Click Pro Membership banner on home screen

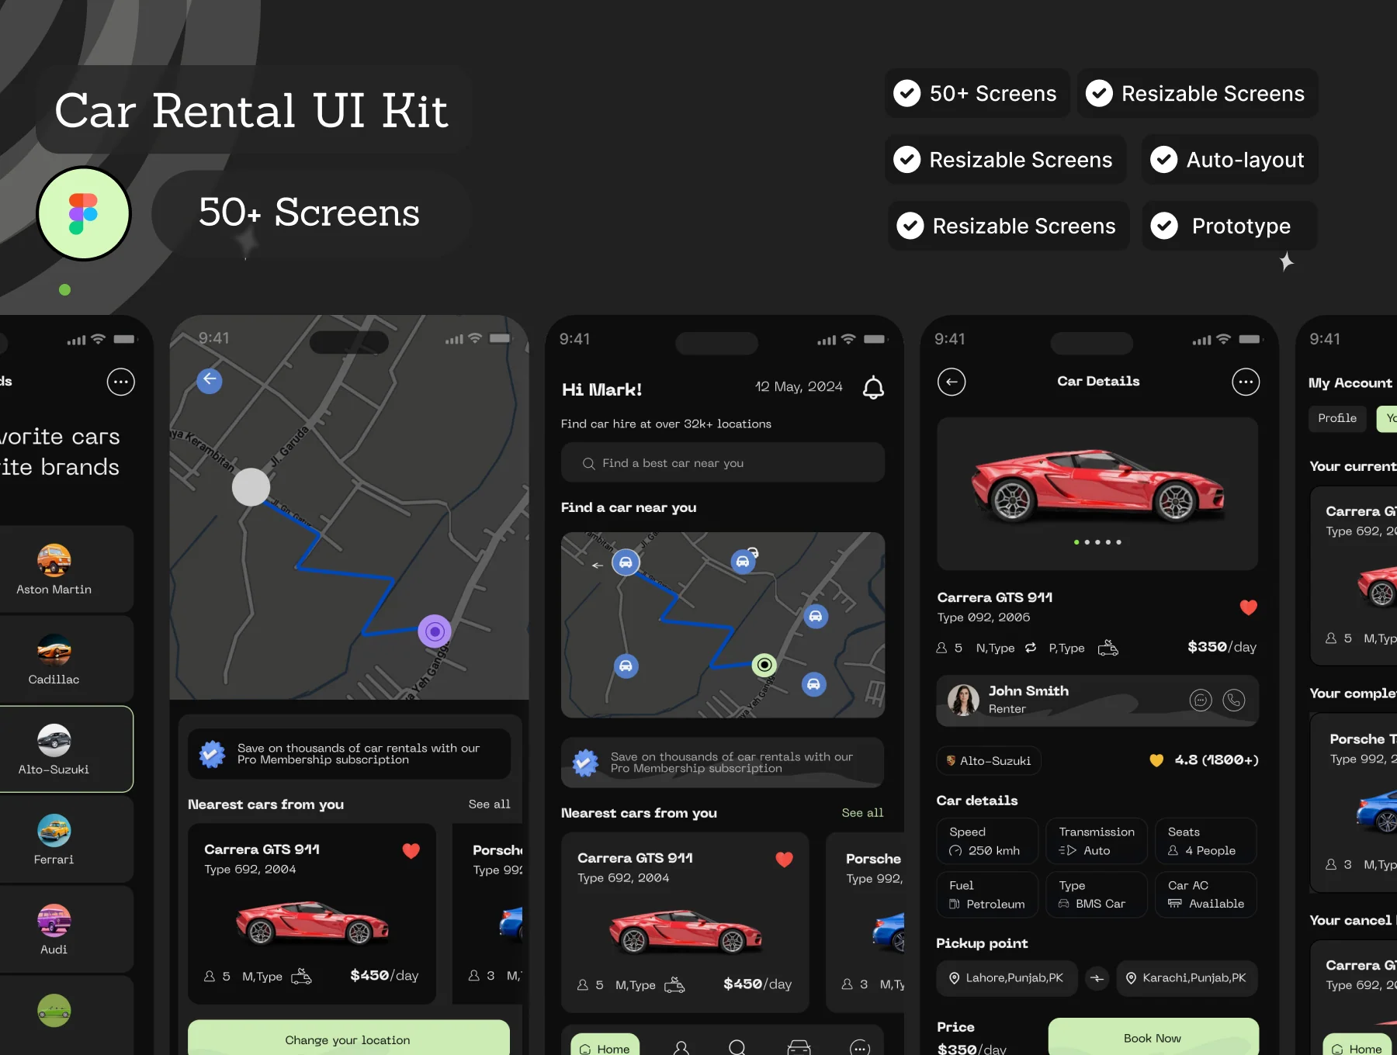pos(723,763)
